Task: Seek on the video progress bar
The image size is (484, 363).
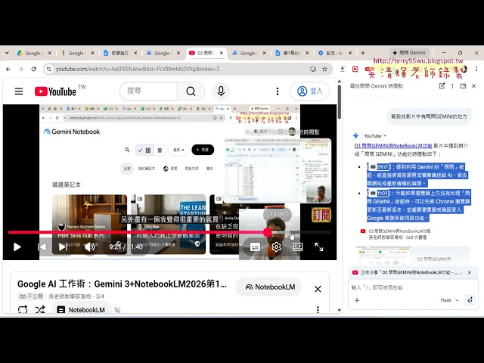Action: 169,232
